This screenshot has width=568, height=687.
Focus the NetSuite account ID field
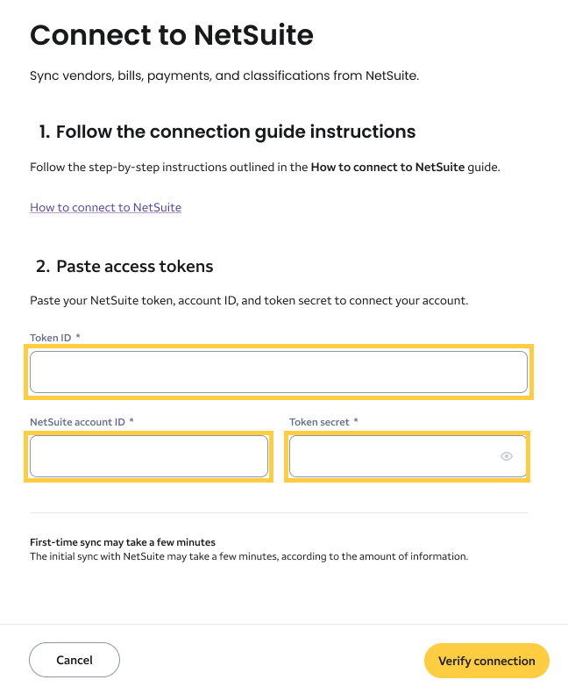149,456
